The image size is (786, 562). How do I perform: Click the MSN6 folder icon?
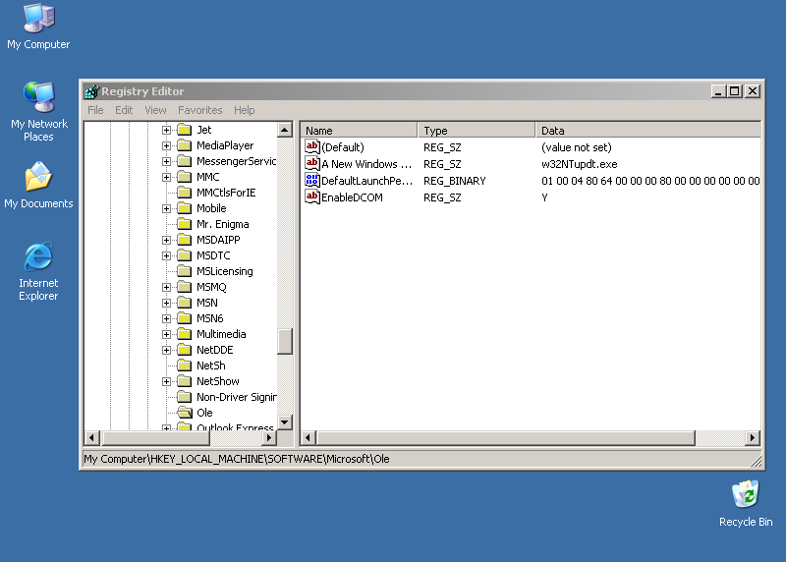(x=185, y=318)
